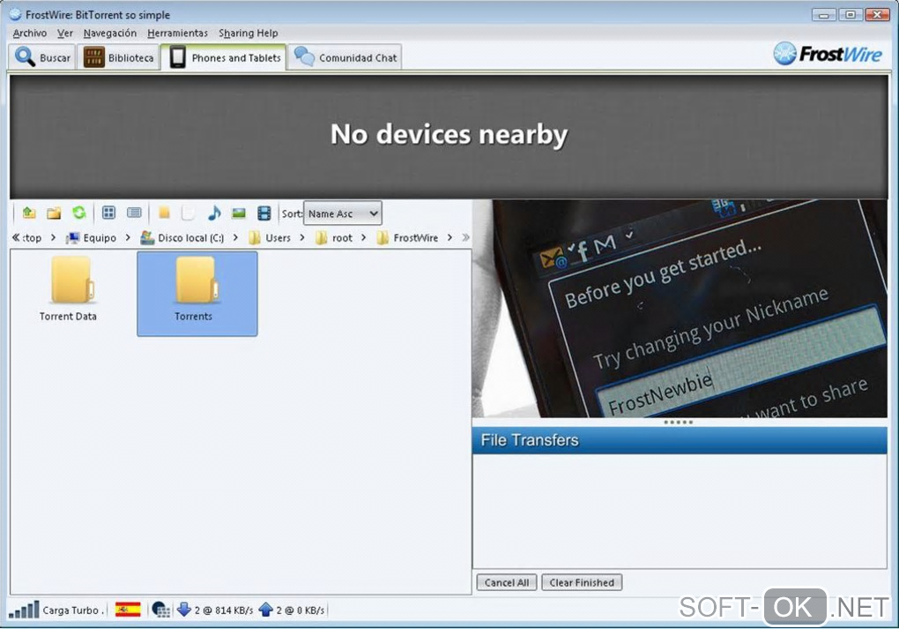Image resolution: width=899 pixels, height=629 pixels.
Task: Go to Disco local (C:) in breadcrumb
Action: [183, 237]
